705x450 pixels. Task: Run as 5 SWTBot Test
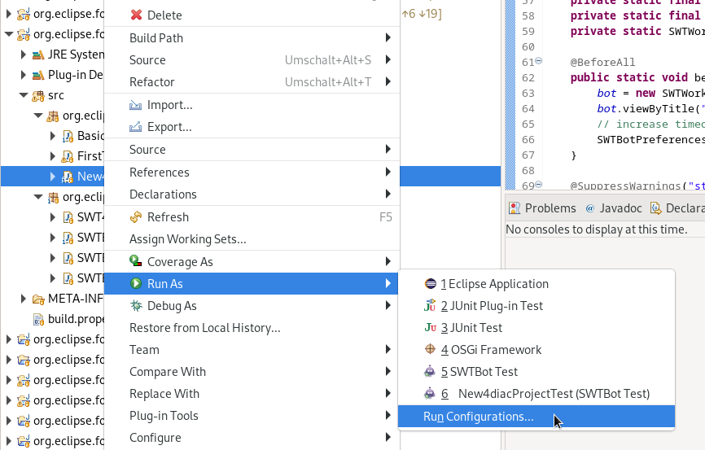pos(536,372)
